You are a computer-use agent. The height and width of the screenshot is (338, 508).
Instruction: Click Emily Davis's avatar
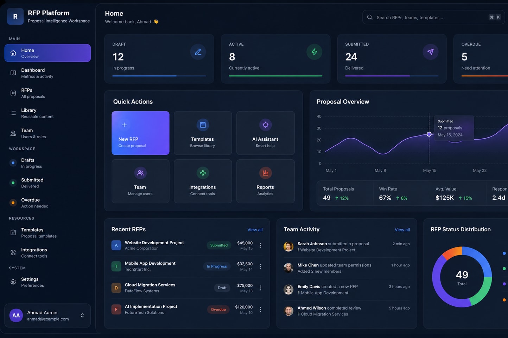click(x=288, y=289)
